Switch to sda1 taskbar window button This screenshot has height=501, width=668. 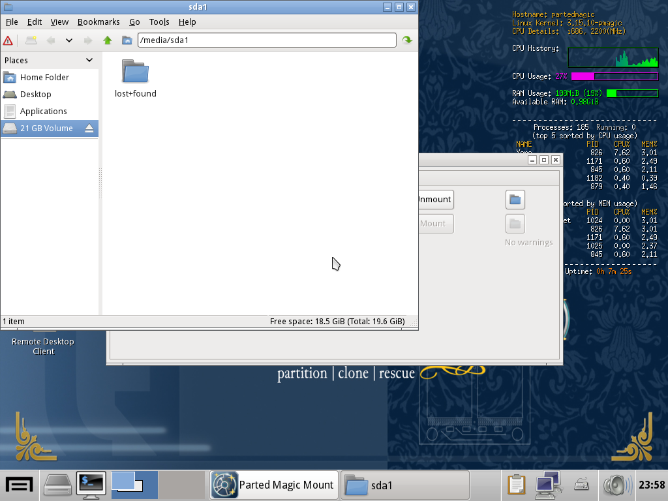point(404,485)
